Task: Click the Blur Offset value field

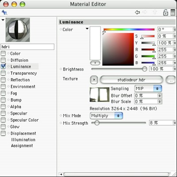Action: coord(146,96)
